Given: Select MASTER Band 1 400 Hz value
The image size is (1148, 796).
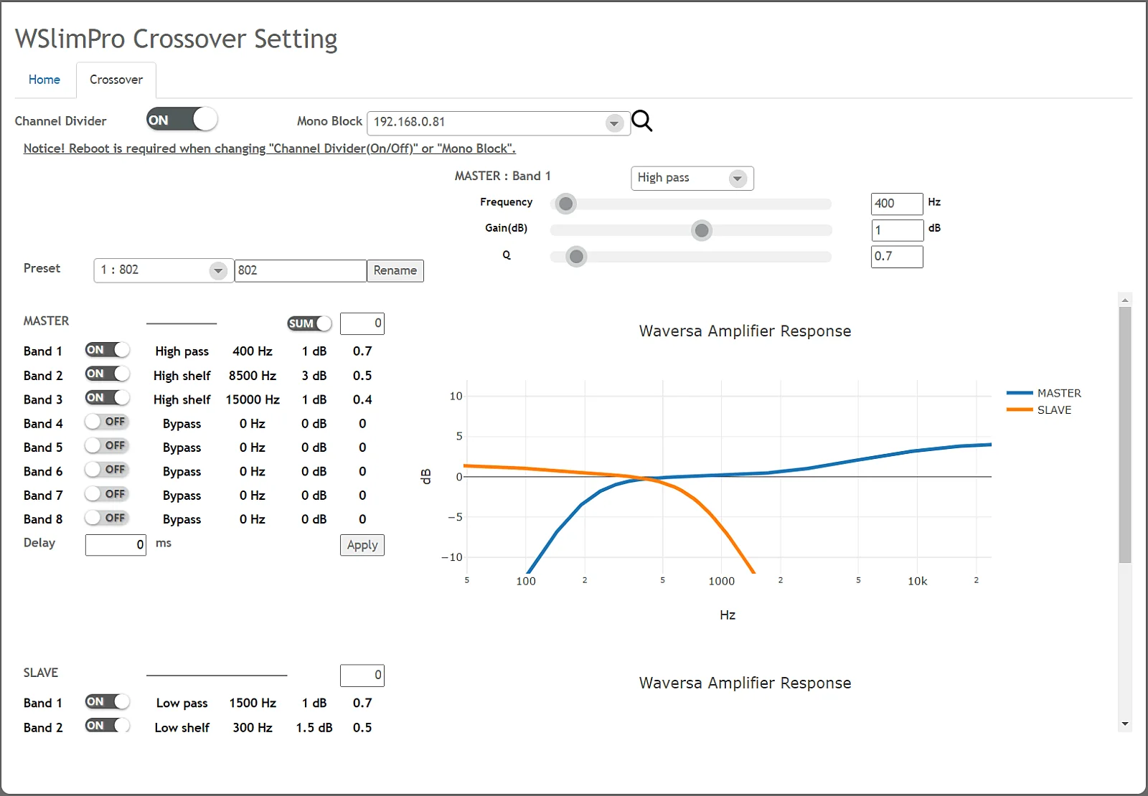Looking at the screenshot, I should (x=253, y=351).
